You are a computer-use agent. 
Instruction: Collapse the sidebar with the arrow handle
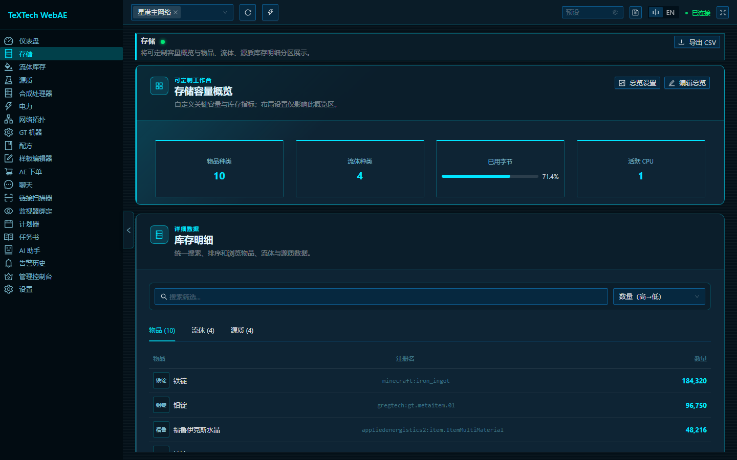[128, 230]
